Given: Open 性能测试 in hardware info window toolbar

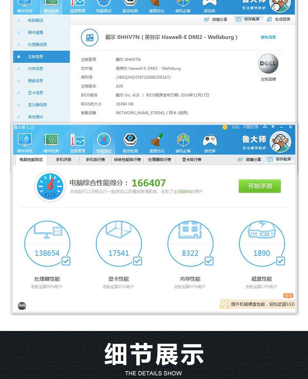Looking at the screenshot, I should (x=104, y=7).
